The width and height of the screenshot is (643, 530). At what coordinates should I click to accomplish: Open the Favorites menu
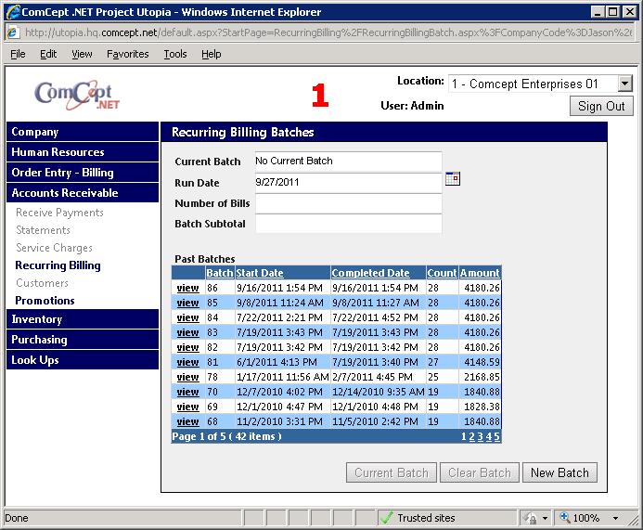pos(127,54)
